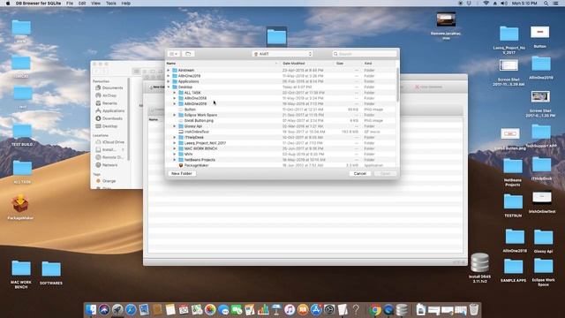This screenshot has height=318, width=565.
Task: Open the View menu
Action: [x=95, y=4]
